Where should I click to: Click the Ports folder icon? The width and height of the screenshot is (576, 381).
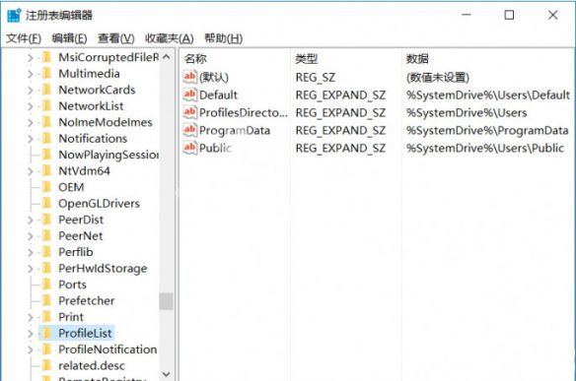pos(46,285)
